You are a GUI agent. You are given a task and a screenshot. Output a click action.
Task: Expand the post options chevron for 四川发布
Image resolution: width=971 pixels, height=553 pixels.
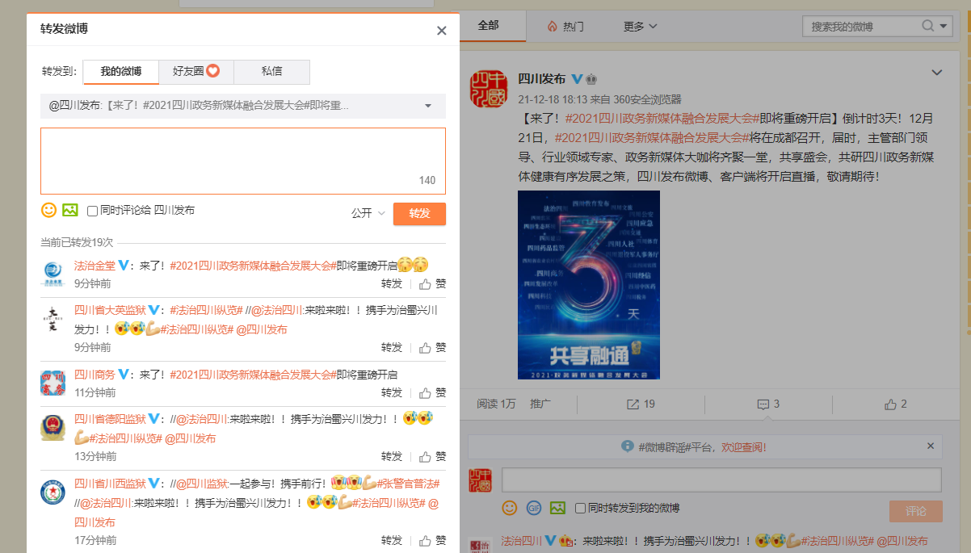click(937, 73)
